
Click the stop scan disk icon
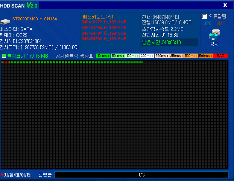[x=214, y=35]
